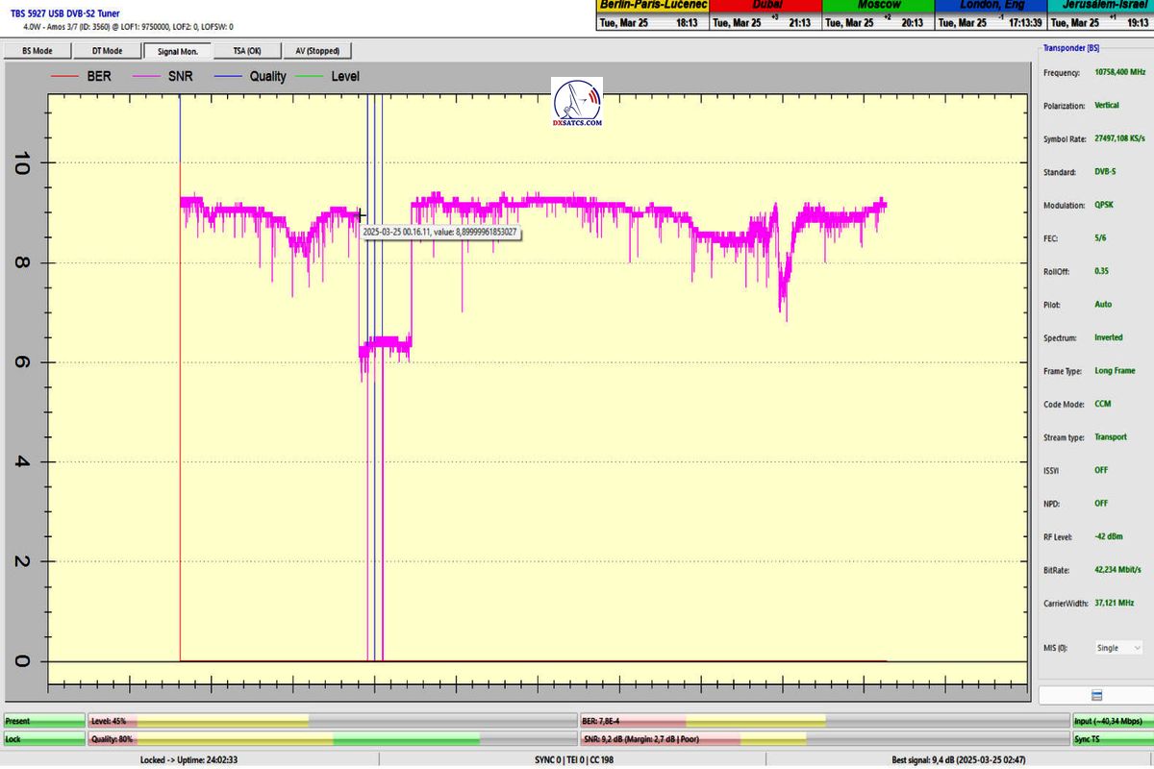This screenshot has width=1154, height=769.
Task: Open the MIS Single dropdown
Action: pos(1118,648)
